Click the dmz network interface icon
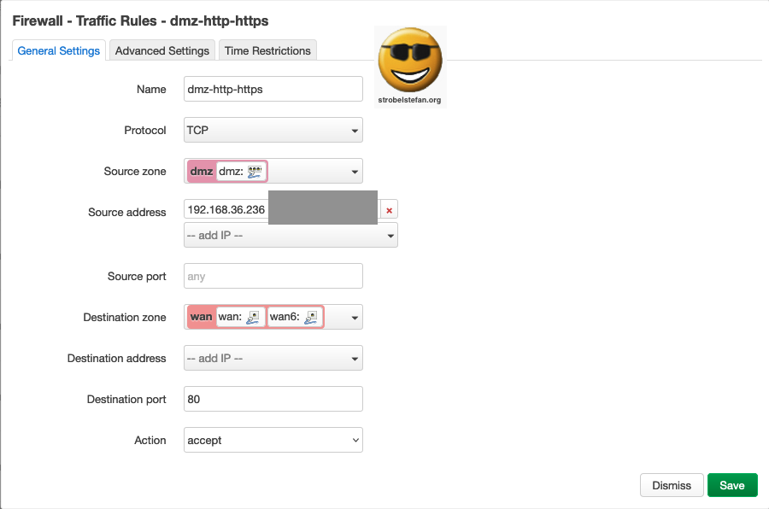This screenshot has width=769, height=509. point(255,172)
